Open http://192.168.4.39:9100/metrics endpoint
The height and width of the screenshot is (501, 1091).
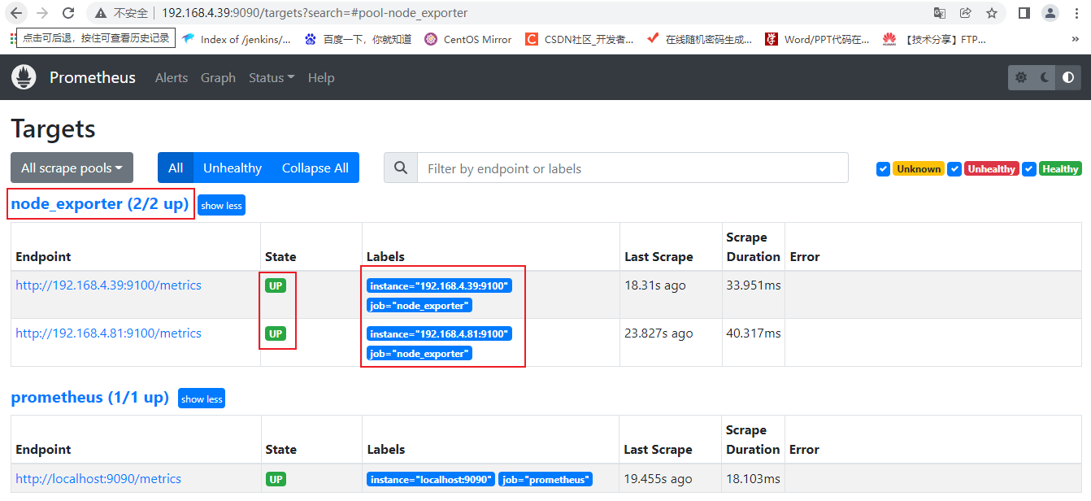[x=108, y=285]
